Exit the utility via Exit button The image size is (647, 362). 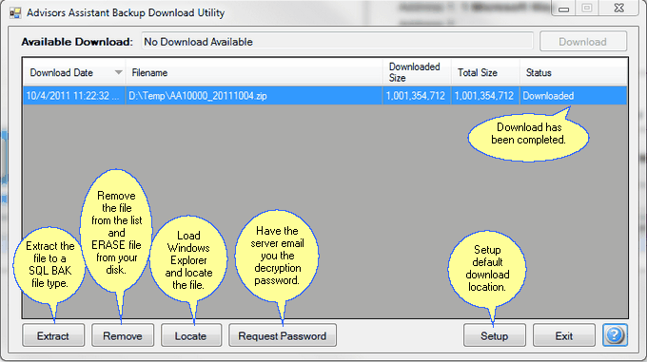tap(563, 335)
